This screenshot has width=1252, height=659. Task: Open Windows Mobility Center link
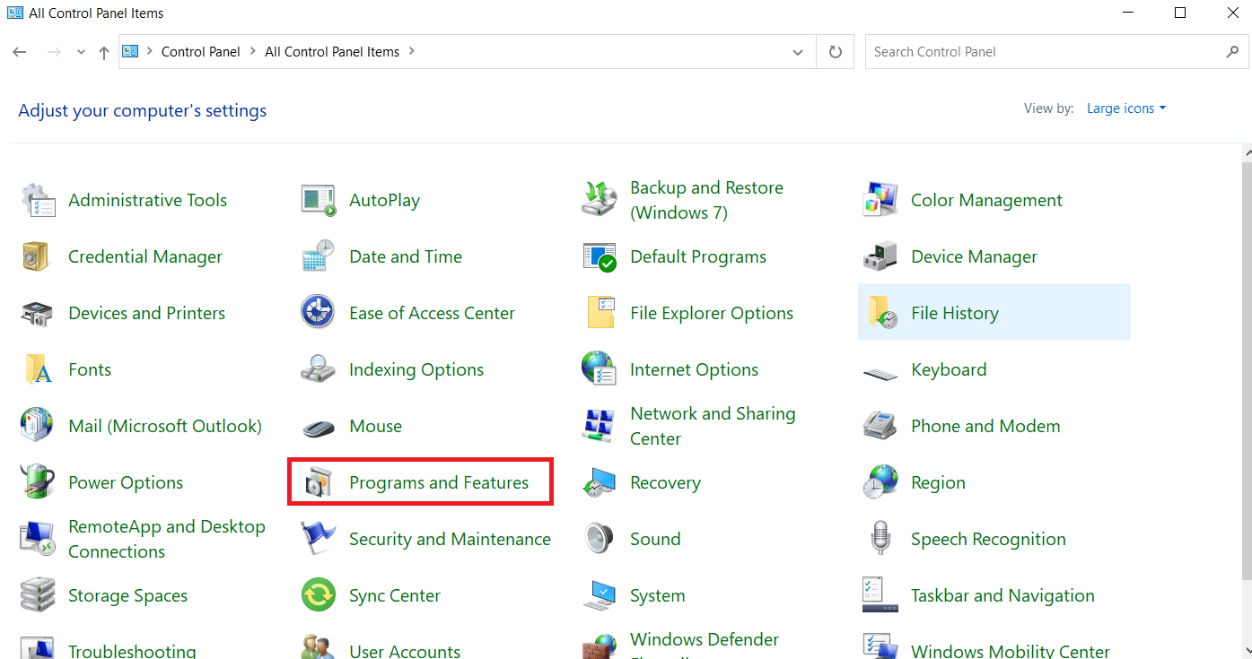(x=1011, y=651)
